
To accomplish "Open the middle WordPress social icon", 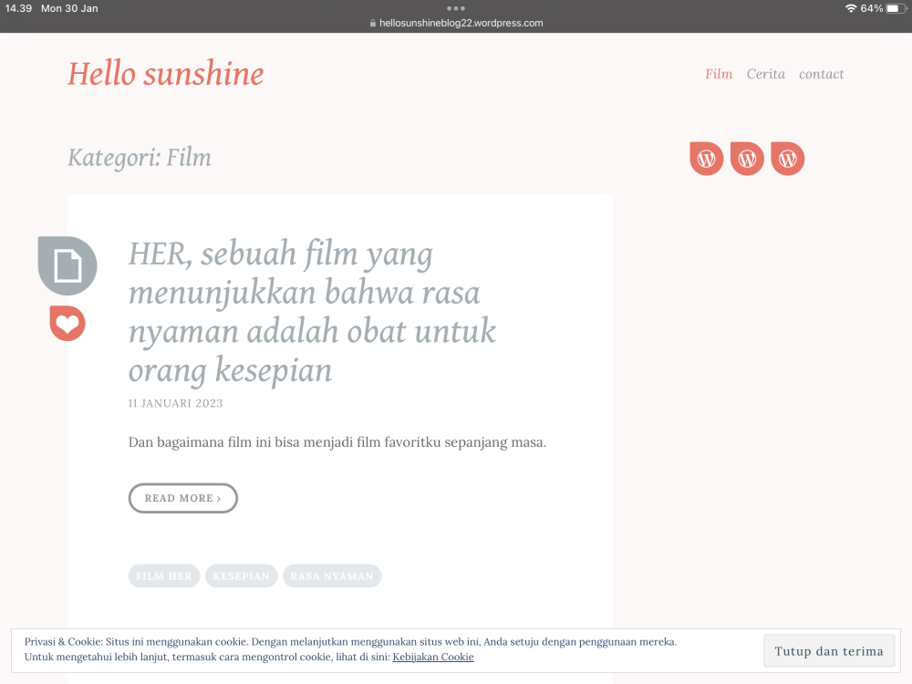I will 747,158.
